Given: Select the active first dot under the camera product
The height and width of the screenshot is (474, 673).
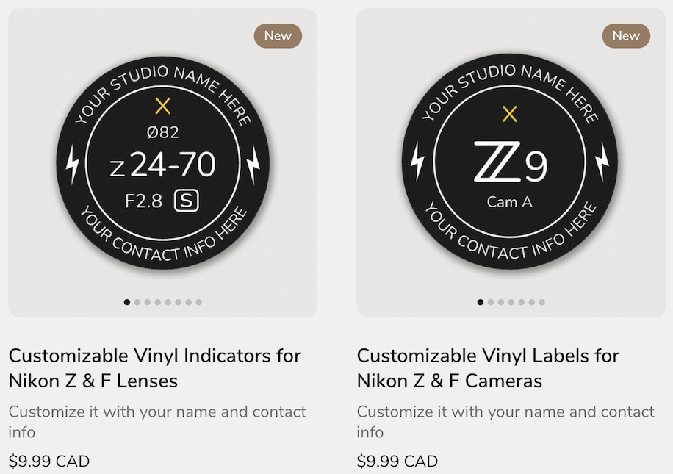Looking at the screenshot, I should pyautogui.click(x=481, y=301).
